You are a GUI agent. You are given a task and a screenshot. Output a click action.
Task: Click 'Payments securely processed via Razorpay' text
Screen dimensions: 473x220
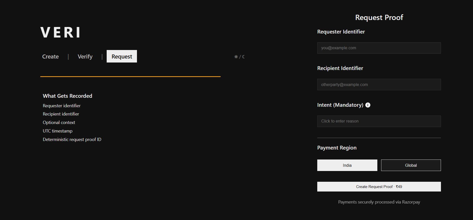point(379,202)
